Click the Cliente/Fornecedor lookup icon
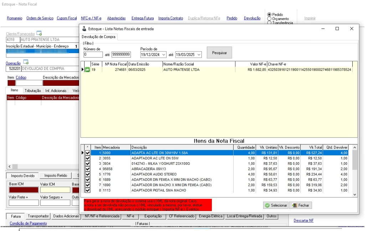The width and height of the screenshot is (368, 231). pos(39,33)
